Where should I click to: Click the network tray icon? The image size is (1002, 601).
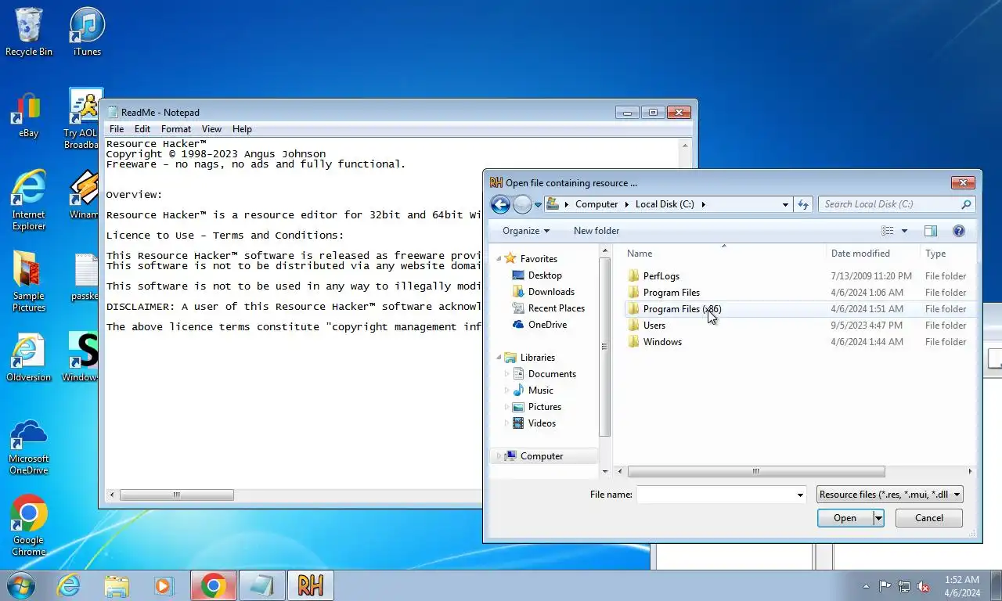pyautogui.click(x=904, y=585)
